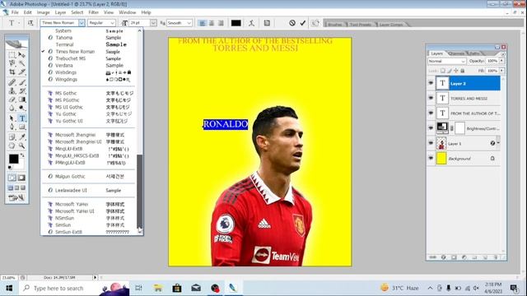This screenshot has height=296, width=527.
Task: Open the text color swatch
Action: pos(236,23)
